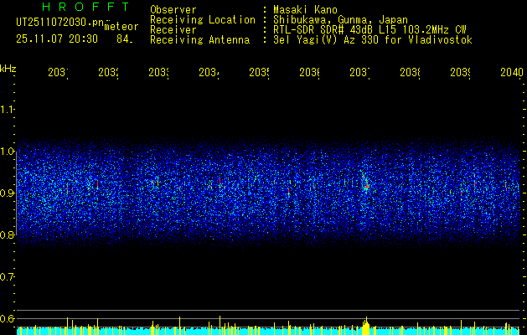Click the value 84. beside the timestamp
The width and height of the screenshot is (527, 335).
[125, 39]
